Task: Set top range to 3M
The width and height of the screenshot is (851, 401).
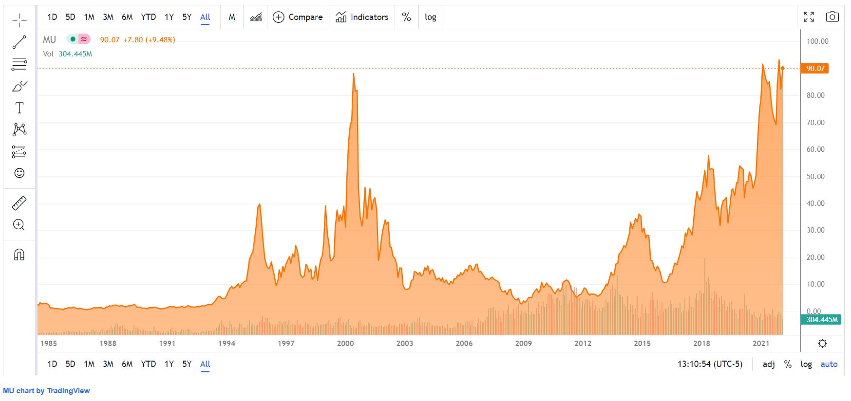Action: pos(108,17)
